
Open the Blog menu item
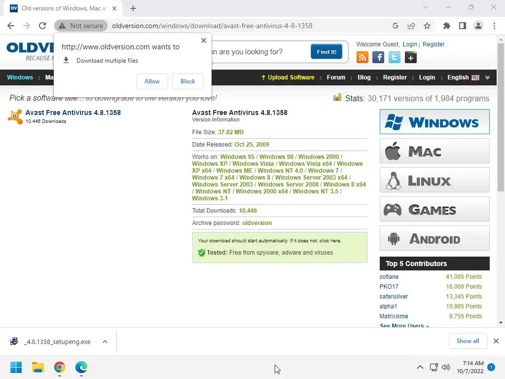click(x=364, y=77)
